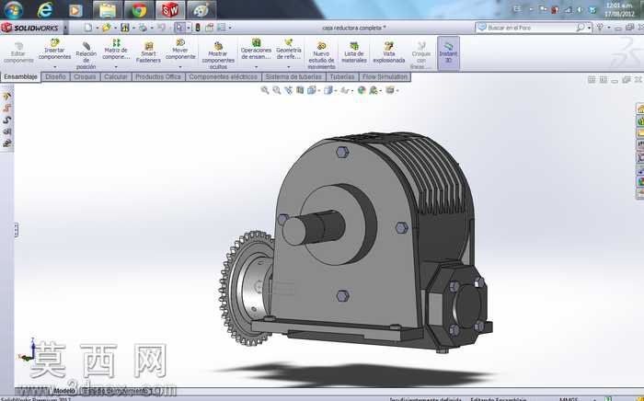Viewport: 644px width, 401px height.
Task: Click the Edit appearance icon
Action: pos(362,90)
